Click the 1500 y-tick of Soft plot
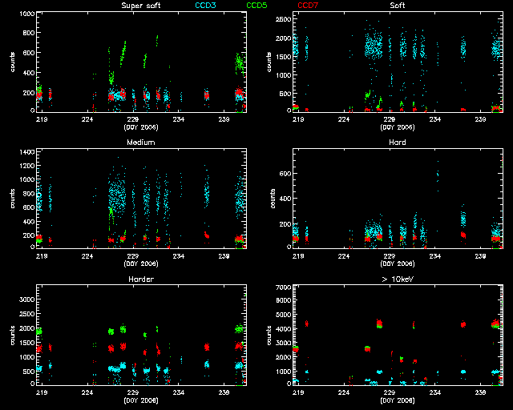The image size is (513, 410). click(283, 57)
